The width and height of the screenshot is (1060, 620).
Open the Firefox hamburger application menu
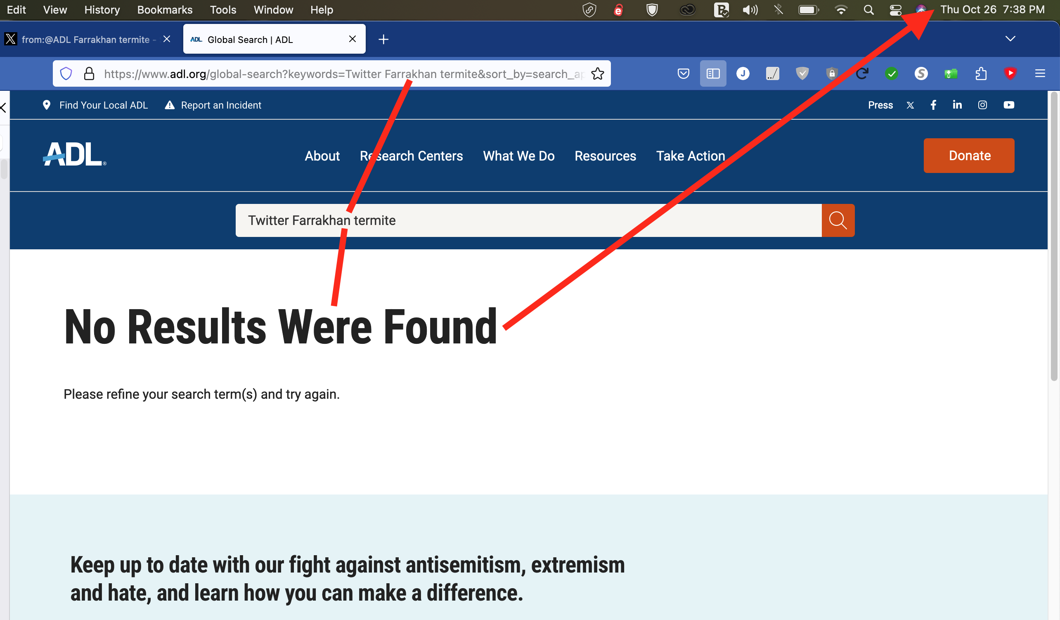click(1040, 74)
